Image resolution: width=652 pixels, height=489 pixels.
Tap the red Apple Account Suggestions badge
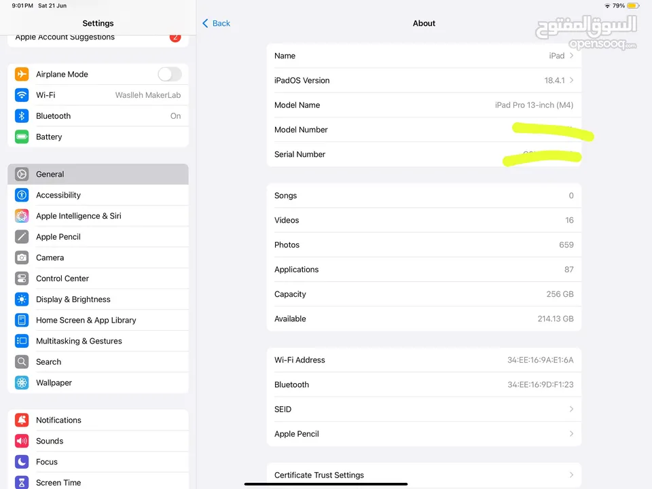point(175,37)
